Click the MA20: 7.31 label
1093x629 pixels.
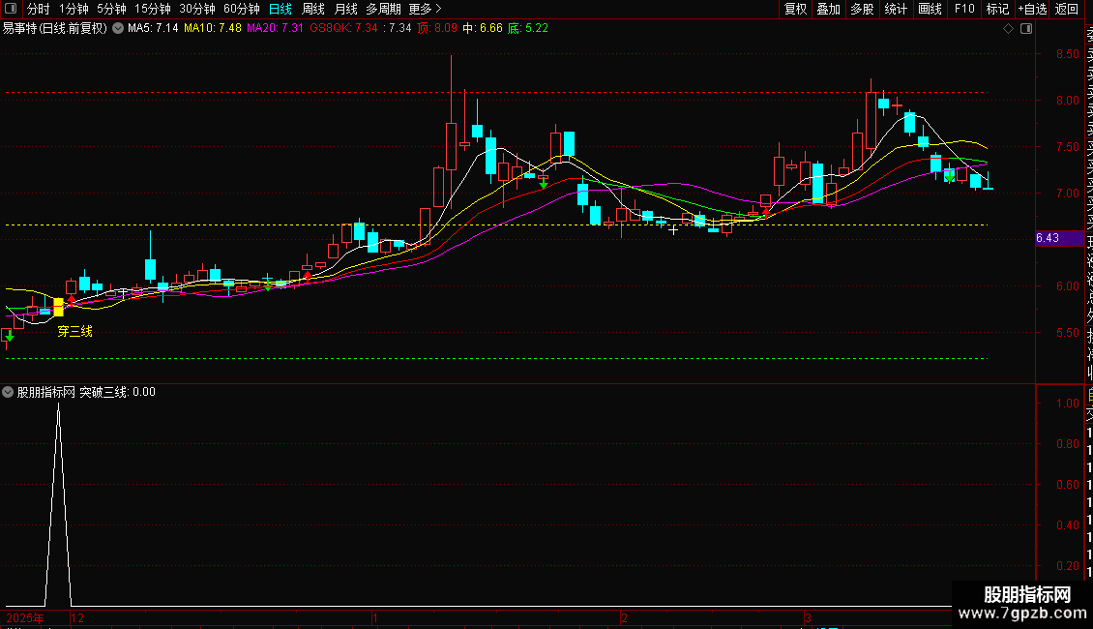point(276,29)
